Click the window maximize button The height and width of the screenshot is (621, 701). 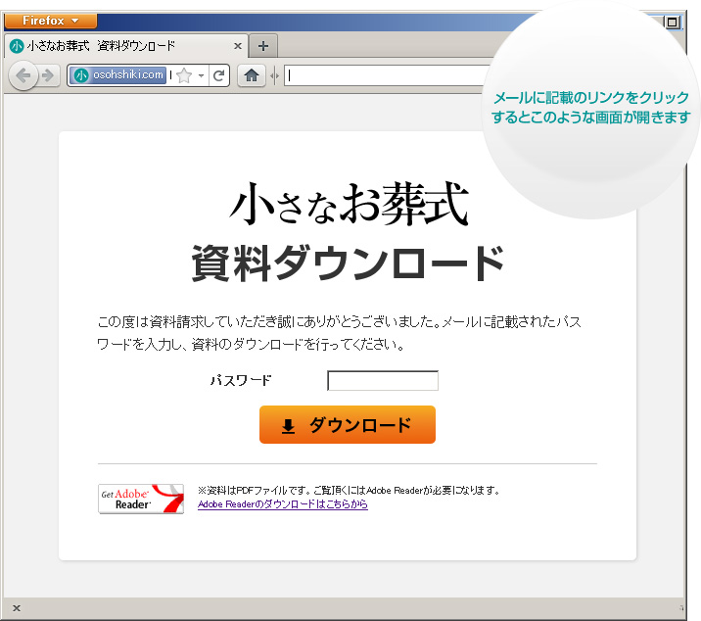[x=672, y=22]
